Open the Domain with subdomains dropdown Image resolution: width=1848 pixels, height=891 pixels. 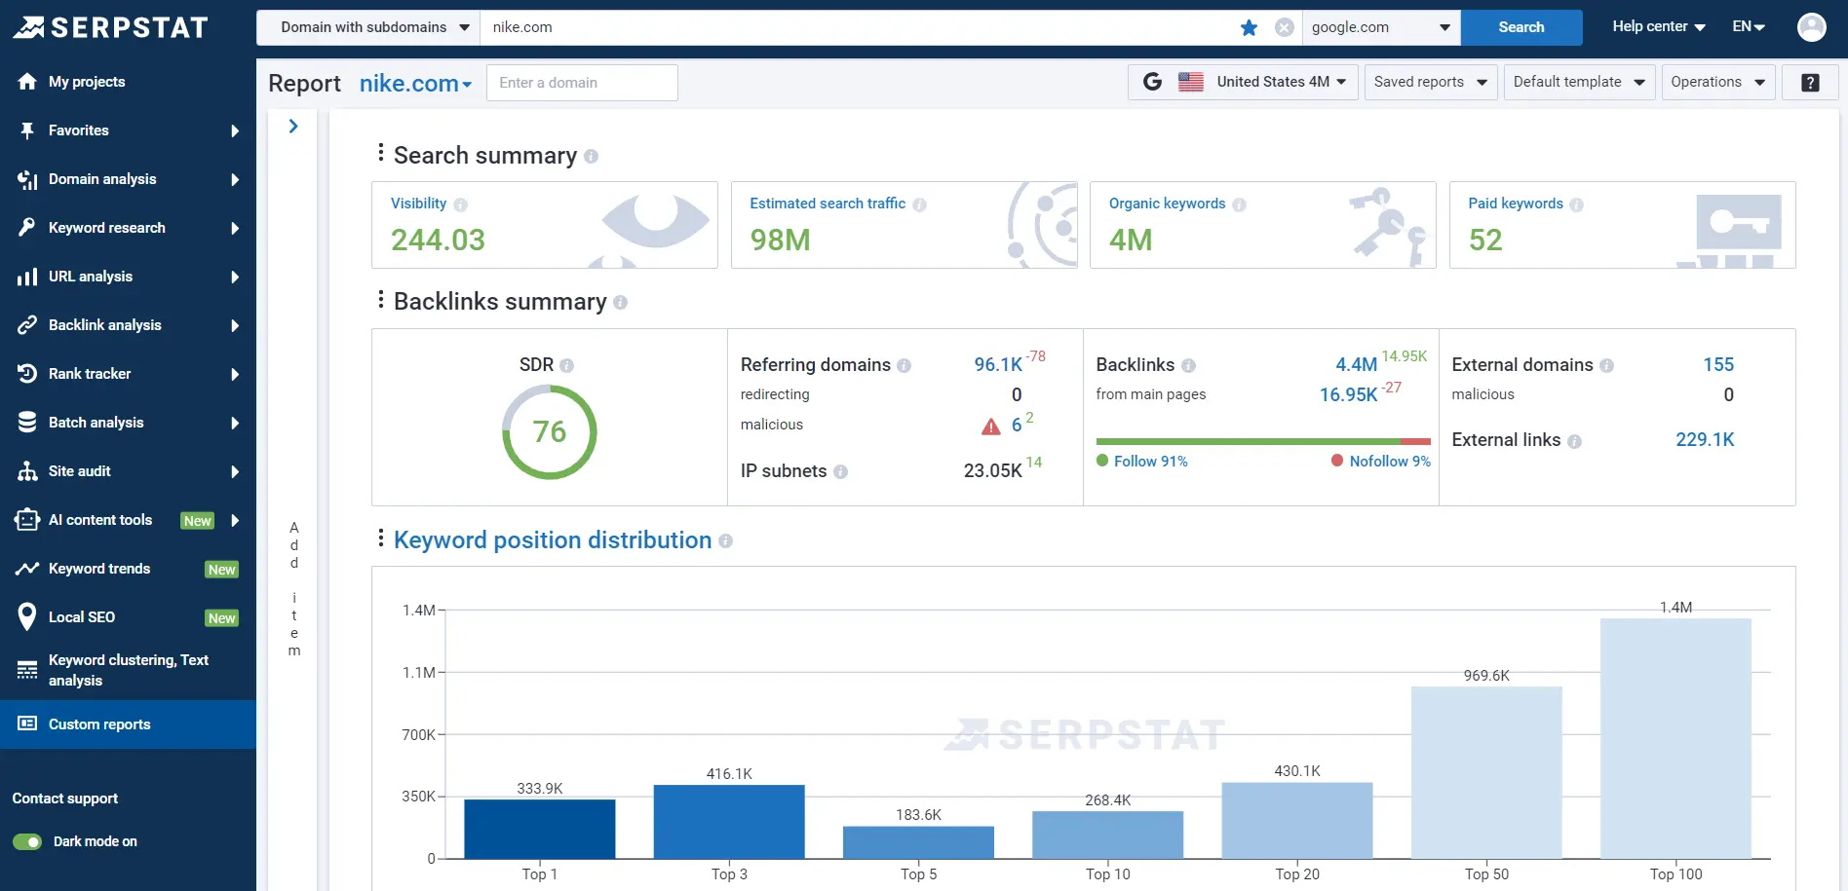pos(368,27)
